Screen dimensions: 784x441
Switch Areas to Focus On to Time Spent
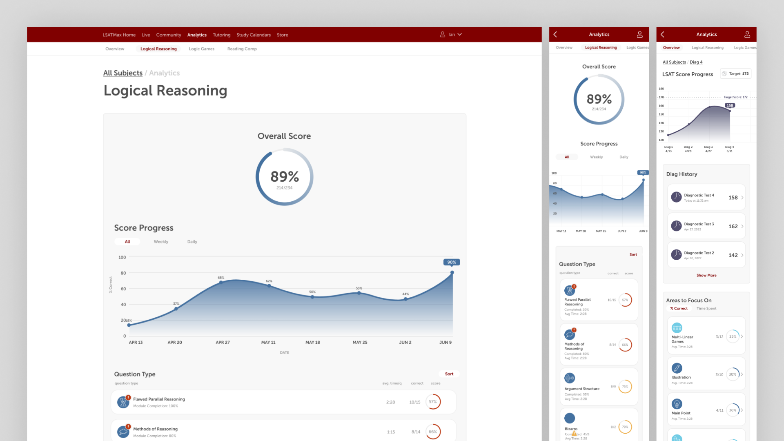tap(706, 309)
